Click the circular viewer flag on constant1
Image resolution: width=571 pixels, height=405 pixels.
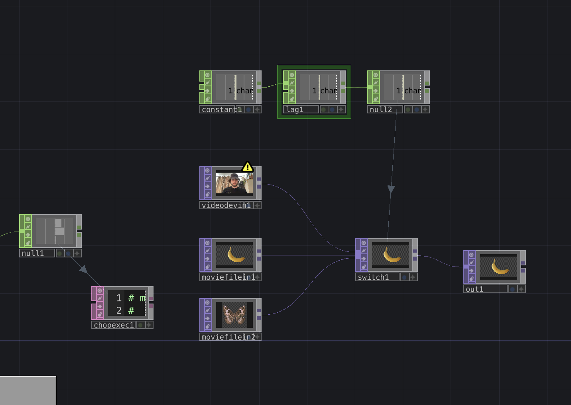pyautogui.click(x=207, y=75)
